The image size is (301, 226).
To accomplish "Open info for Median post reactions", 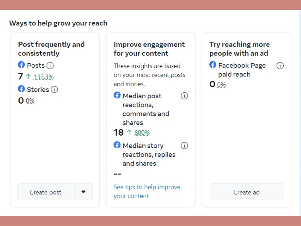I will click(184, 96).
